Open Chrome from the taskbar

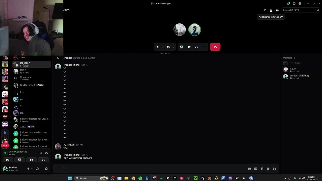pos(133,178)
